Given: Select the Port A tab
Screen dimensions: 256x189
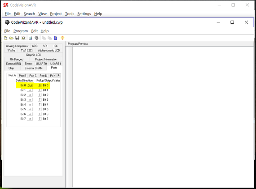Looking at the screenshot, I should pos(12,75).
